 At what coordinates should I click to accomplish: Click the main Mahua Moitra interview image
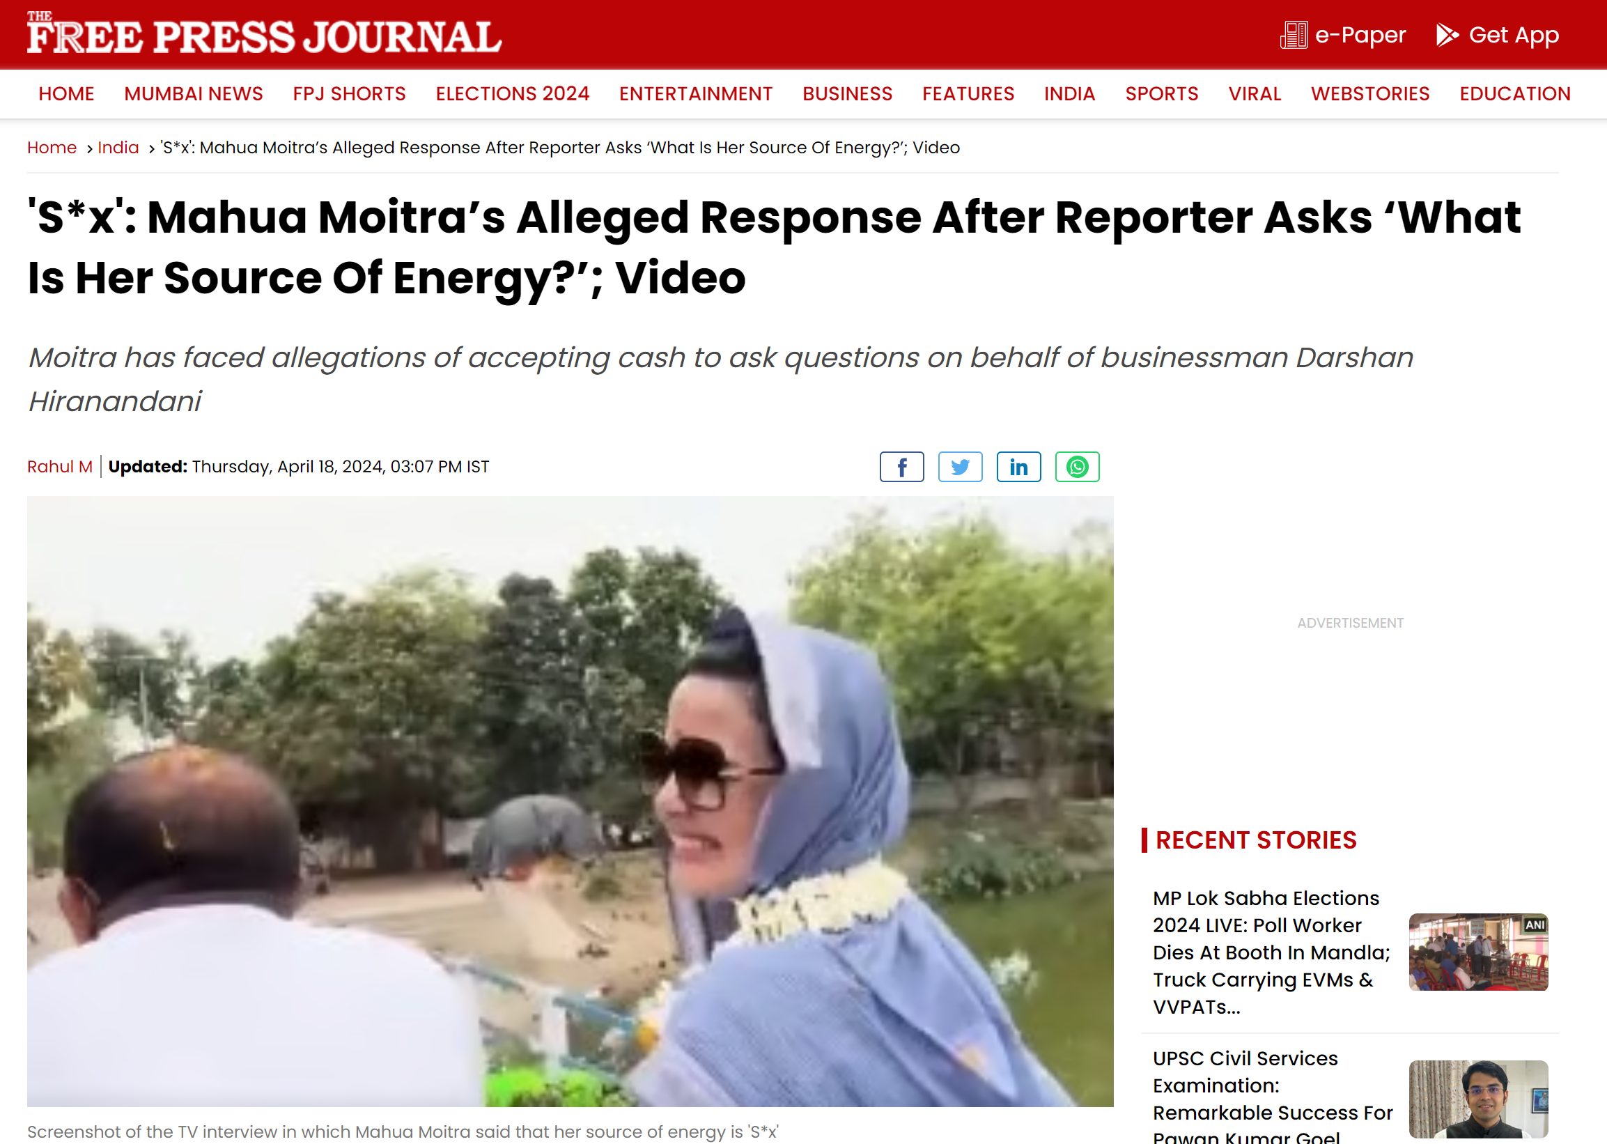[570, 801]
